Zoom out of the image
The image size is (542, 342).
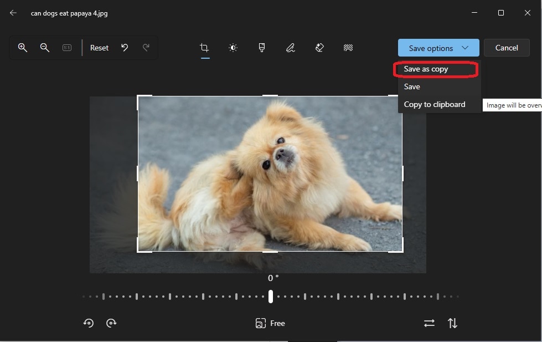click(45, 48)
